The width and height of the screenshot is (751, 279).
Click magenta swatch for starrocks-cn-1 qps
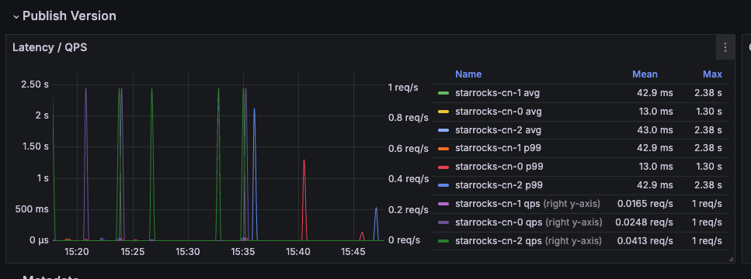[x=443, y=204]
